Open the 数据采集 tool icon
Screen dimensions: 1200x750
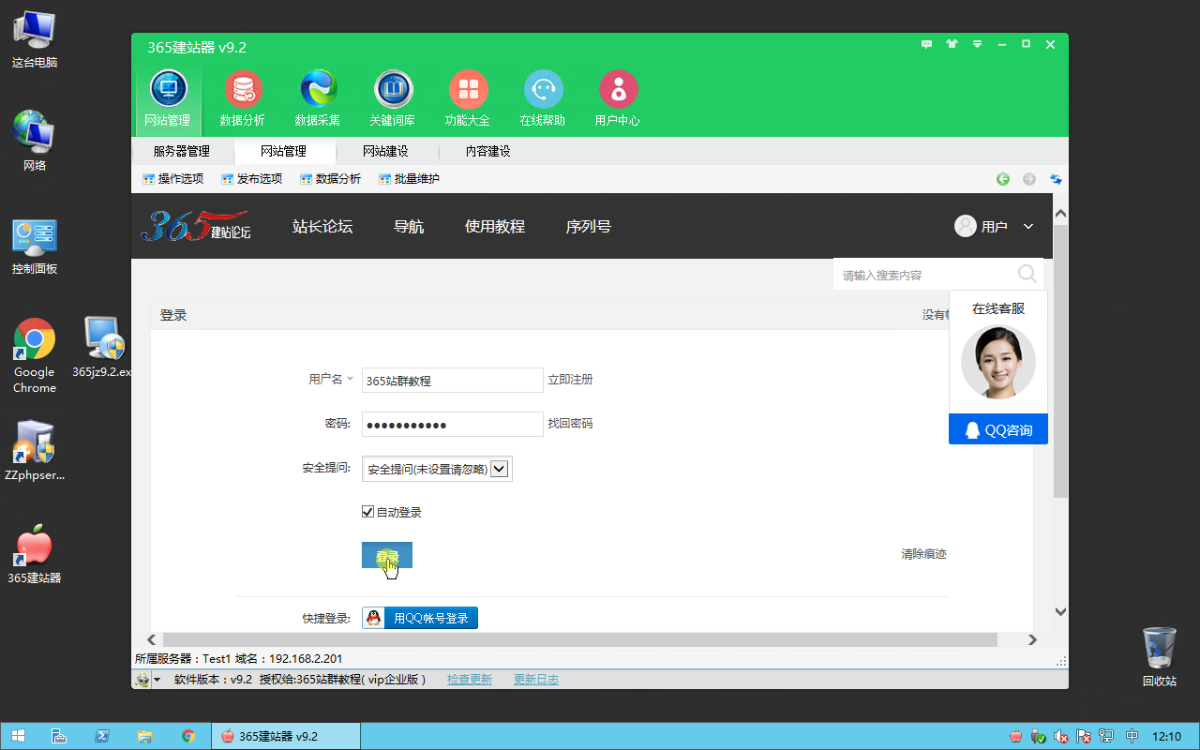pyautogui.click(x=318, y=97)
